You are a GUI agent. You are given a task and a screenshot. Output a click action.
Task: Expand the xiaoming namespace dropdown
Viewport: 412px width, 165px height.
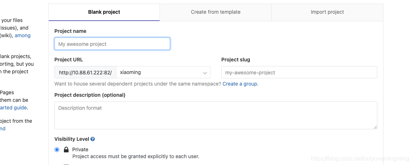[163, 72]
